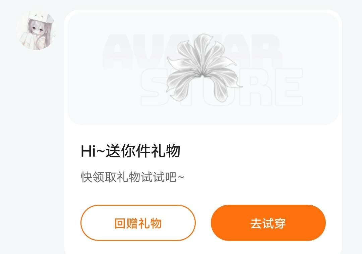
Task: Tap the 试穿 characters on the orange button
Action: pyautogui.click(x=274, y=223)
